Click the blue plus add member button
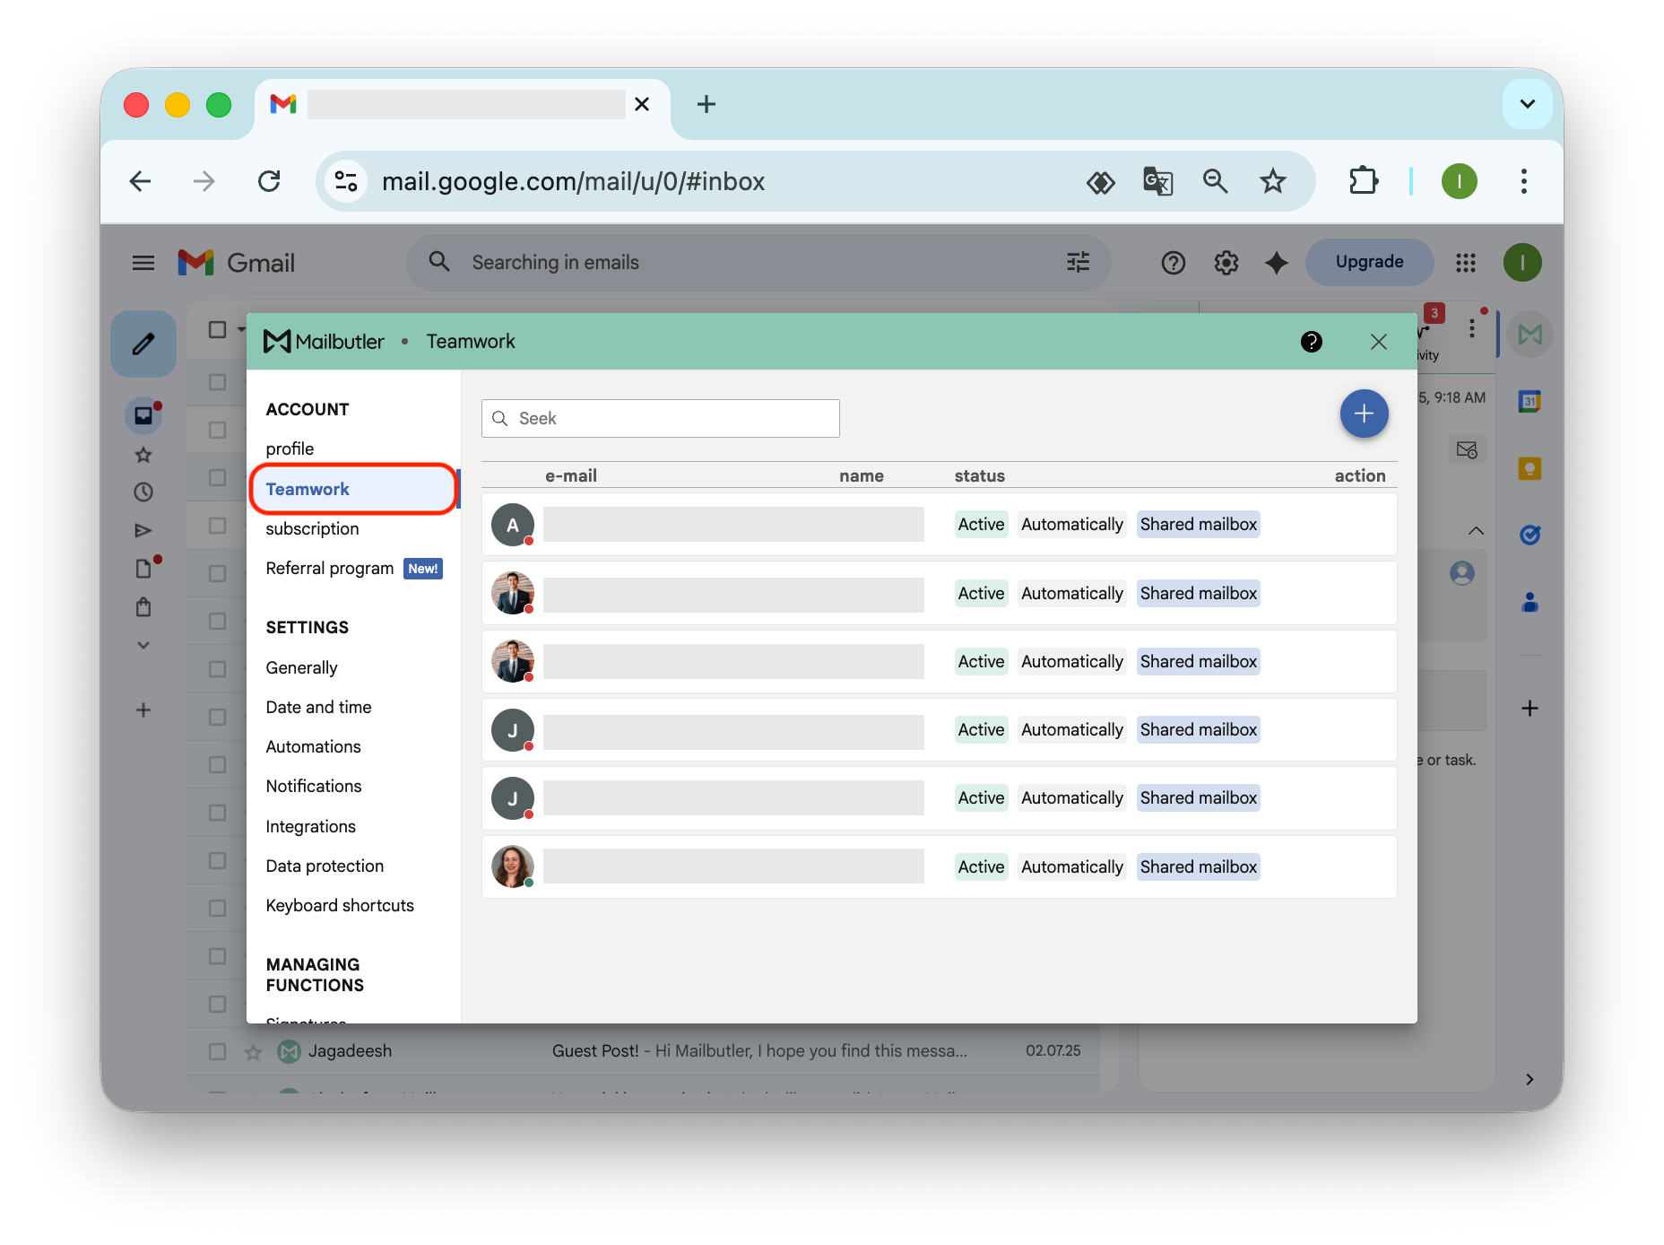 point(1364,414)
